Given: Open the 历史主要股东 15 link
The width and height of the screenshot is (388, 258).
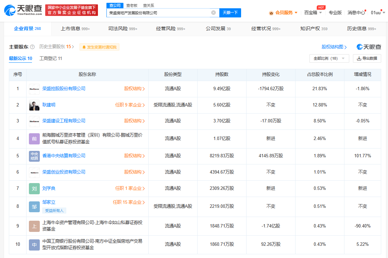Looking at the screenshot, I should 56,47.
